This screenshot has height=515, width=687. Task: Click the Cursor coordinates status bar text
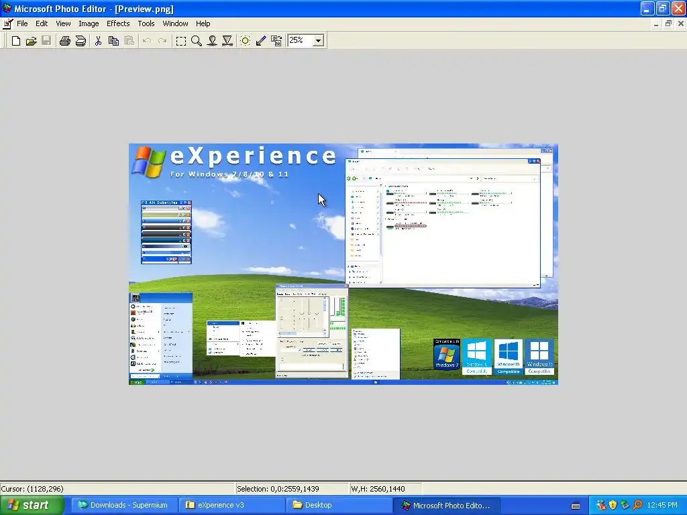(x=32, y=489)
